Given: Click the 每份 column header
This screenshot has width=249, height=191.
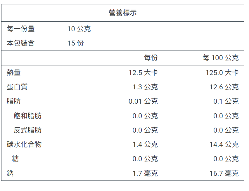Looking at the screenshot, I should point(151,58).
